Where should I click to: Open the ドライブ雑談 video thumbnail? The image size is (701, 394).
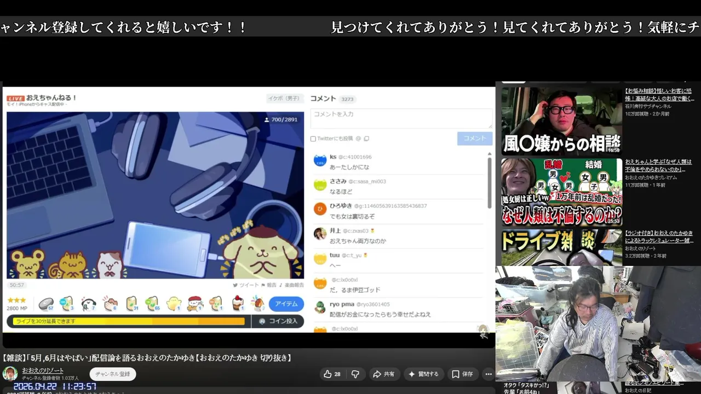[562, 247]
